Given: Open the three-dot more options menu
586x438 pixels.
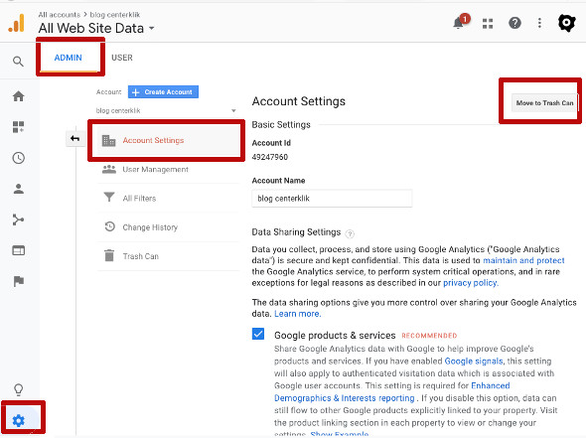Looking at the screenshot, I should [x=539, y=23].
